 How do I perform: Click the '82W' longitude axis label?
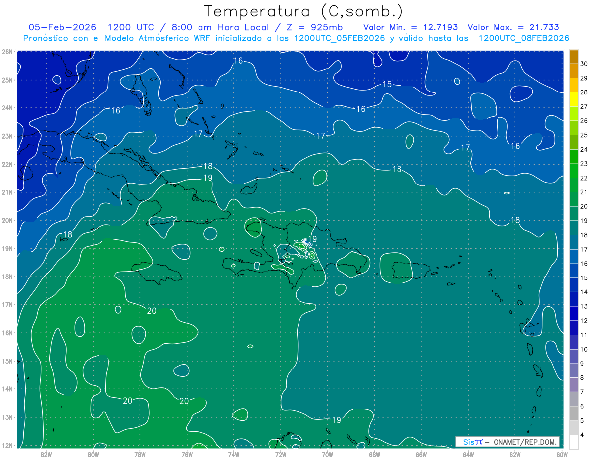coord(46,454)
